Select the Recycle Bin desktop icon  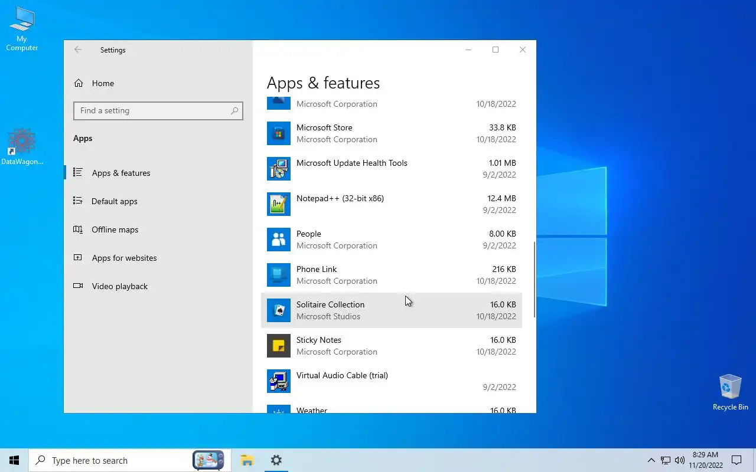(730, 392)
